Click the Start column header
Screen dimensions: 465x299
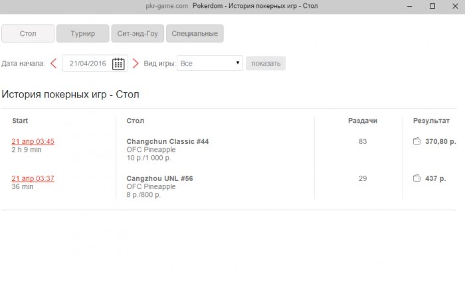point(20,121)
